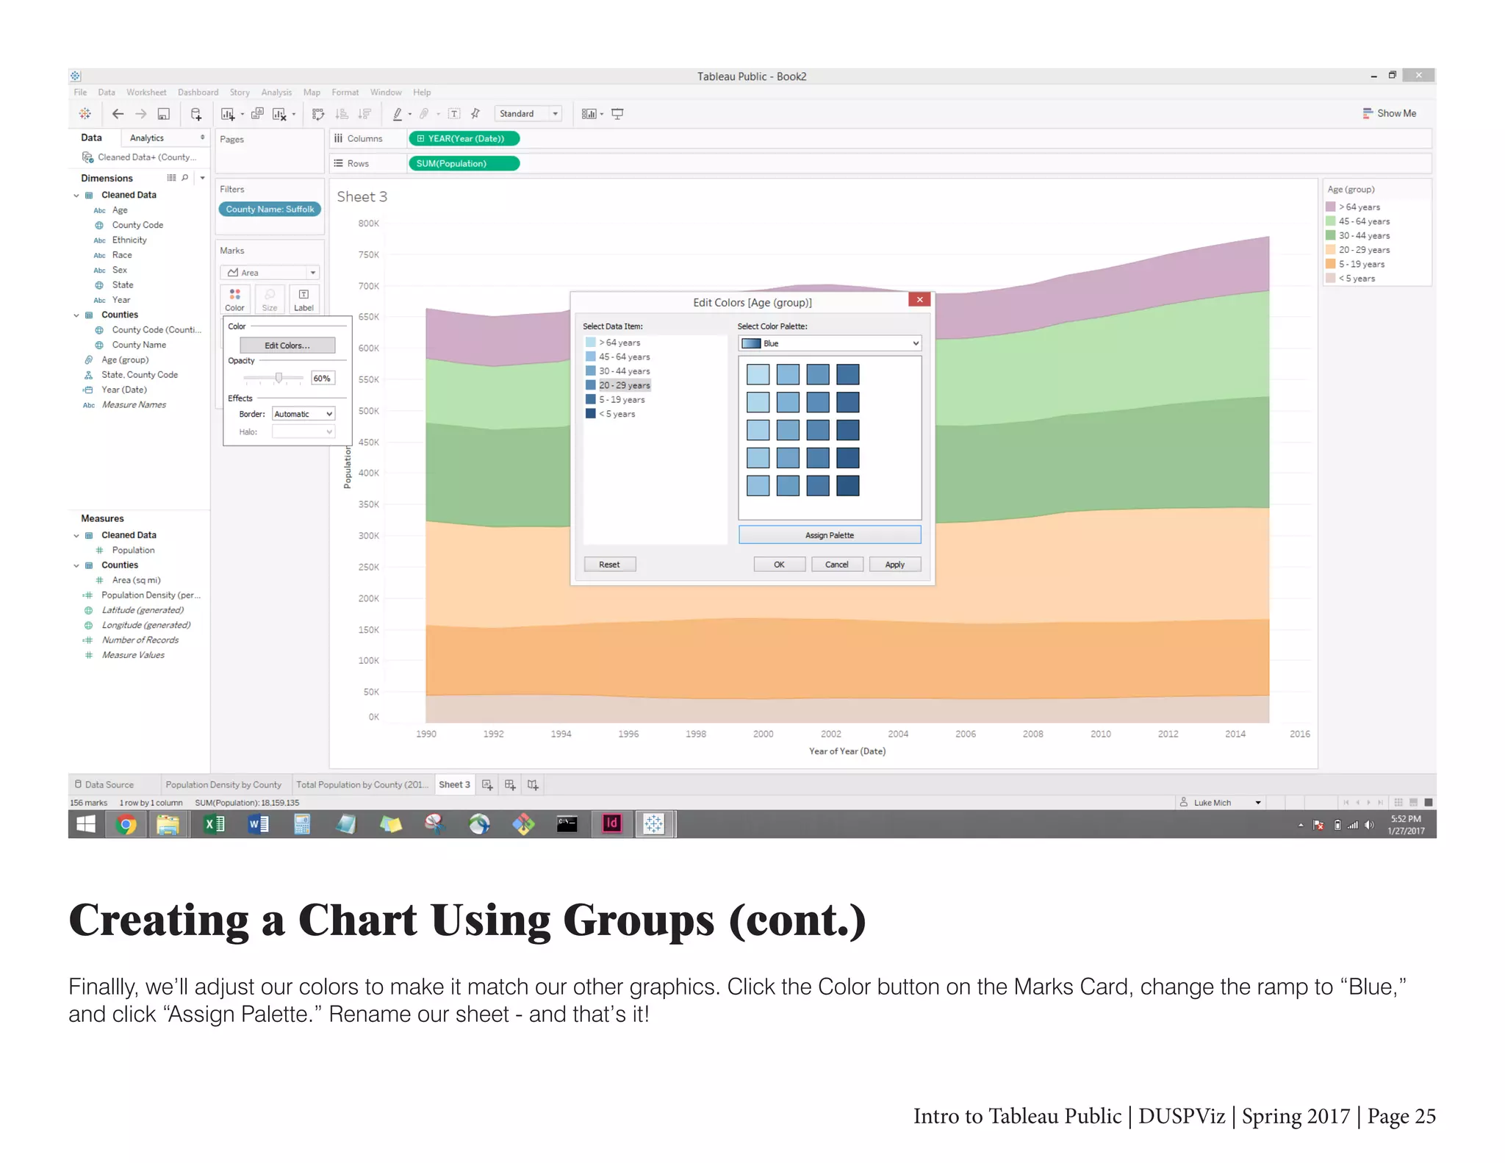Select 45 - 64 years in the legend
1505x1163 pixels.
click(1358, 221)
